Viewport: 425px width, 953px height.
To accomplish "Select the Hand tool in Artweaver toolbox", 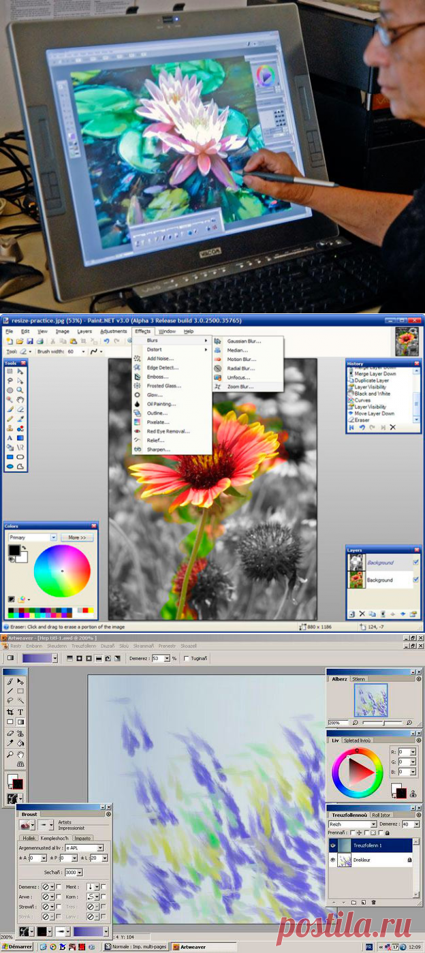I will pos(20,755).
